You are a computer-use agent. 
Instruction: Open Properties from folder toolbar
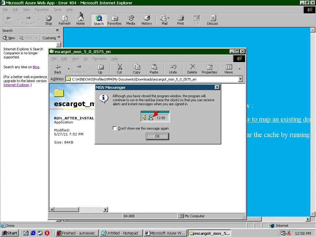pyautogui.click(x=210, y=69)
